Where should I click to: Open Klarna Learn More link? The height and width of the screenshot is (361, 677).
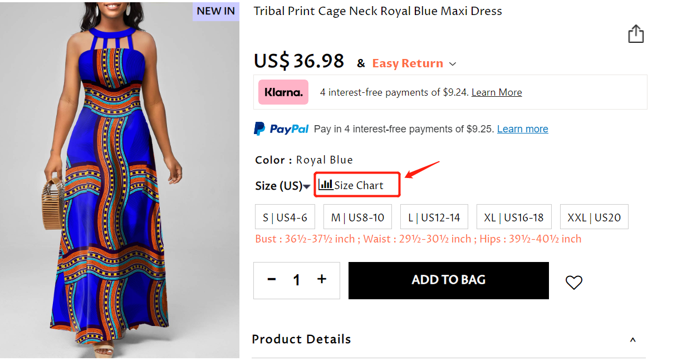[497, 92]
